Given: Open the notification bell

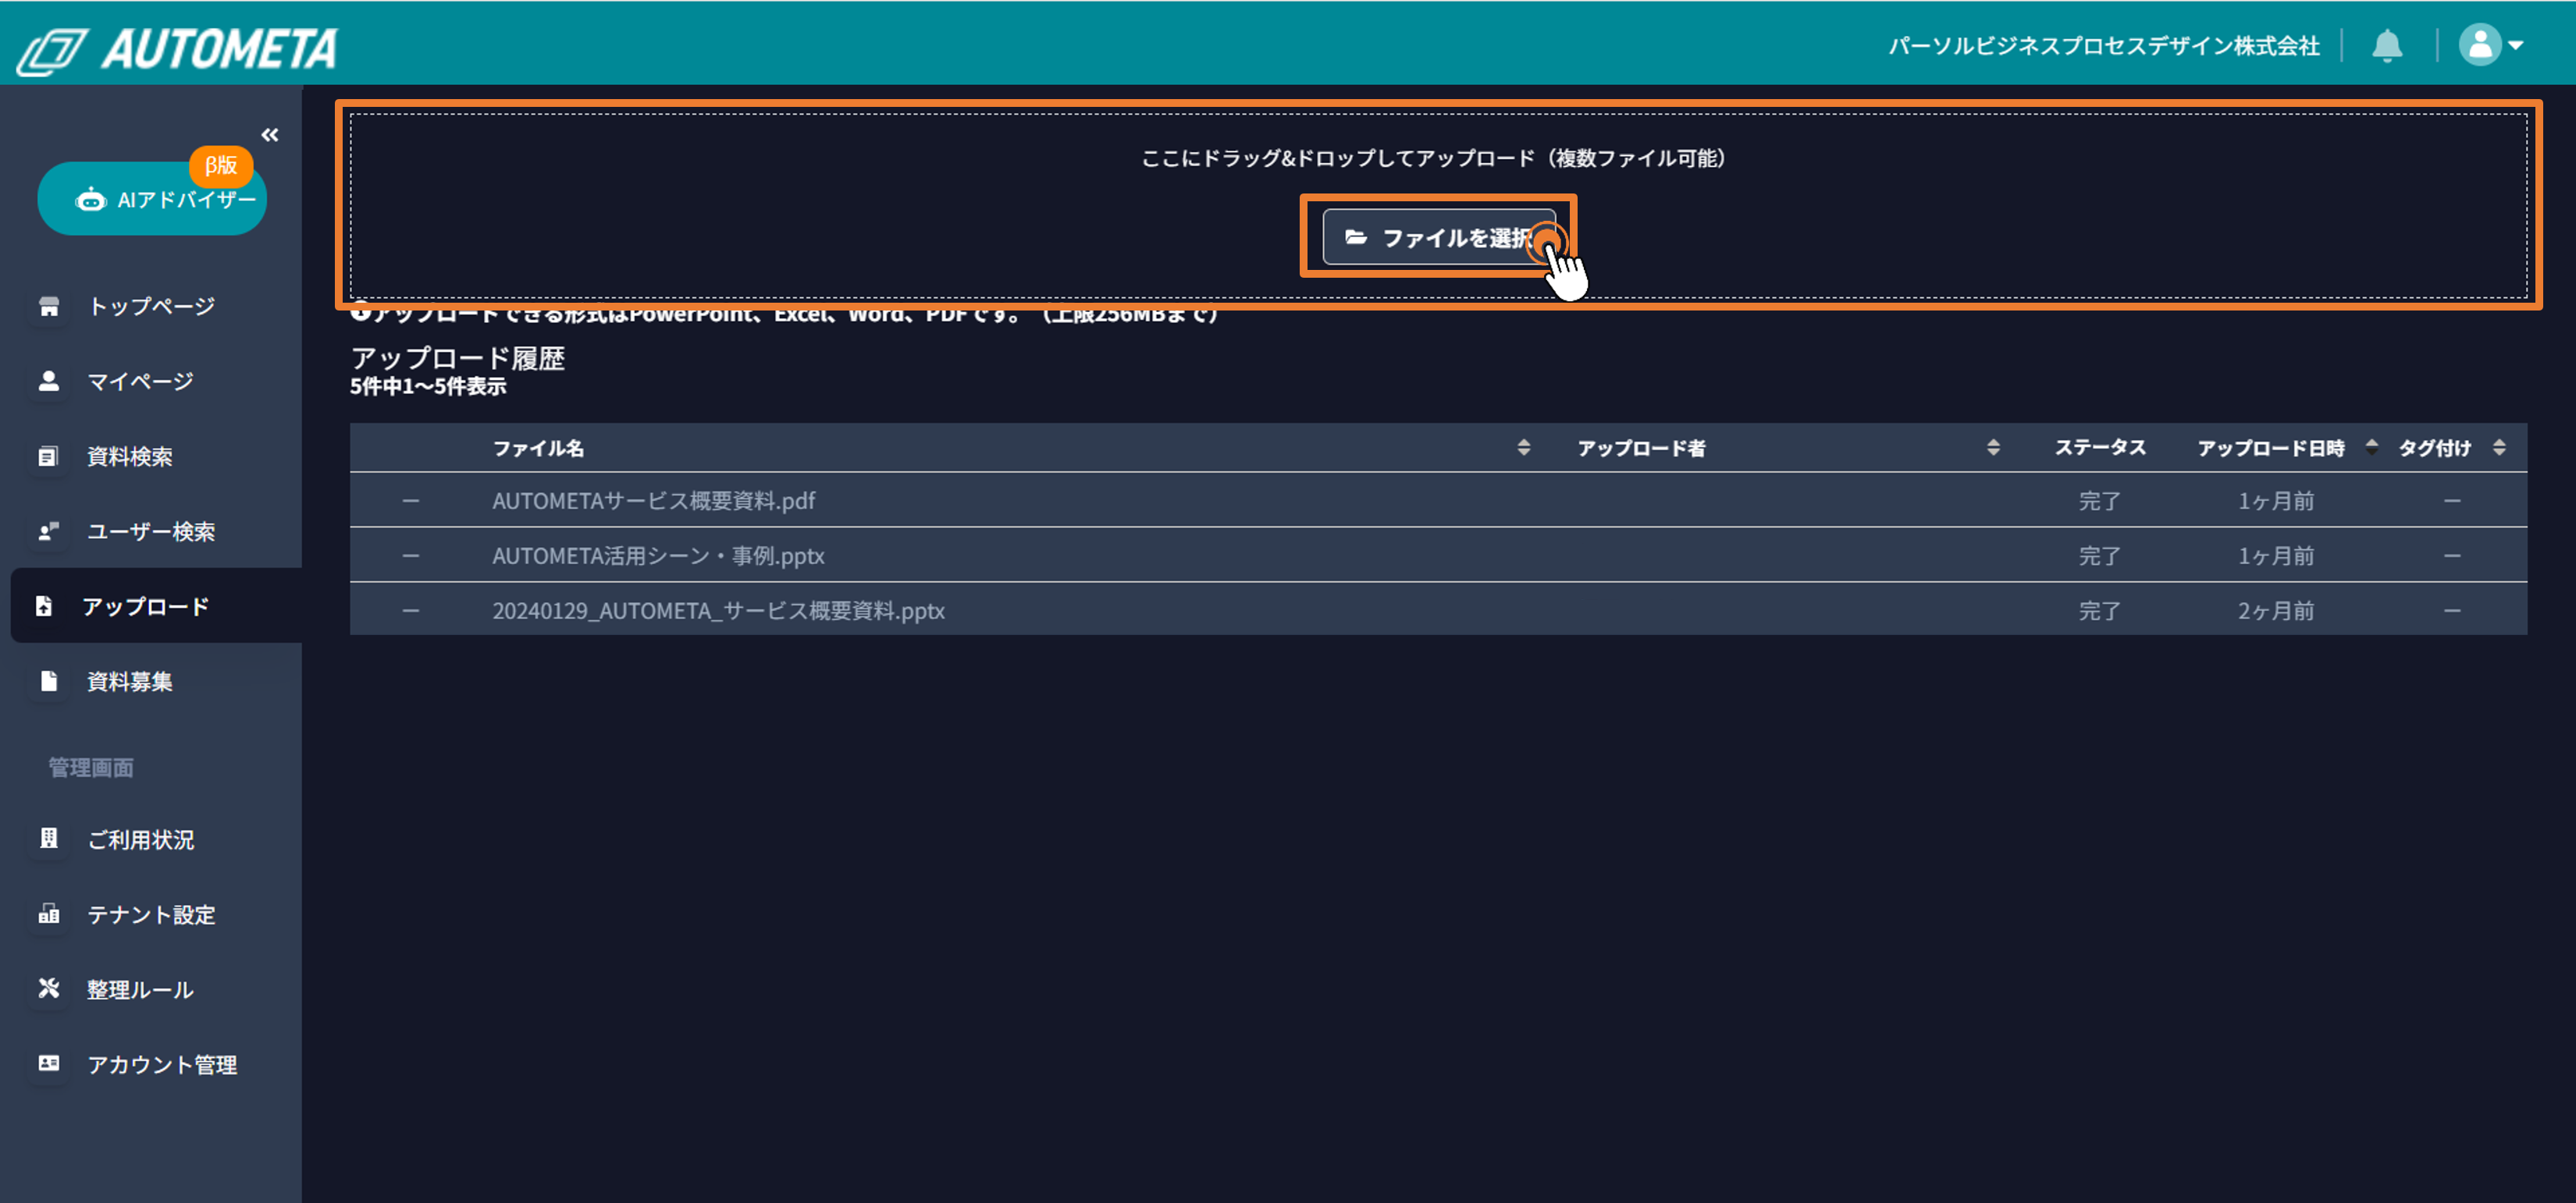Looking at the screenshot, I should click(2387, 45).
